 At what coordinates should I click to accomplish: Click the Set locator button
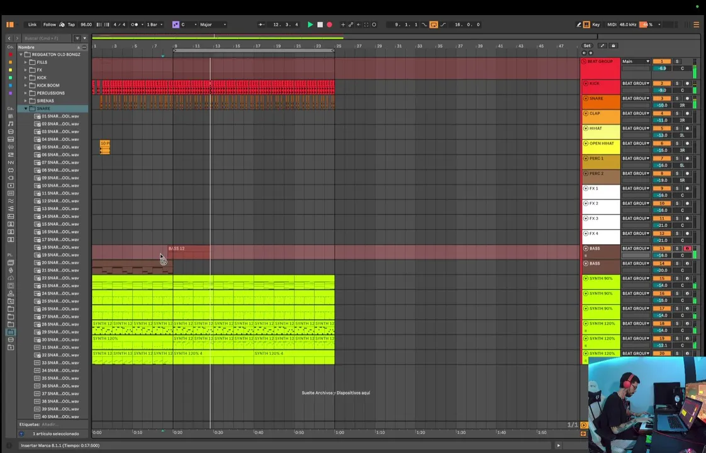tap(587, 45)
